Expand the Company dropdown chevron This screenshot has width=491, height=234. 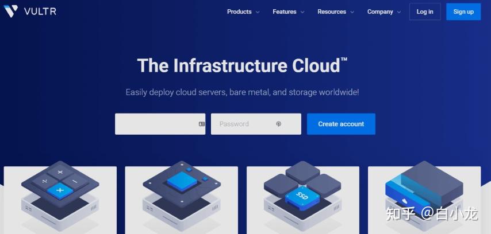coord(399,12)
